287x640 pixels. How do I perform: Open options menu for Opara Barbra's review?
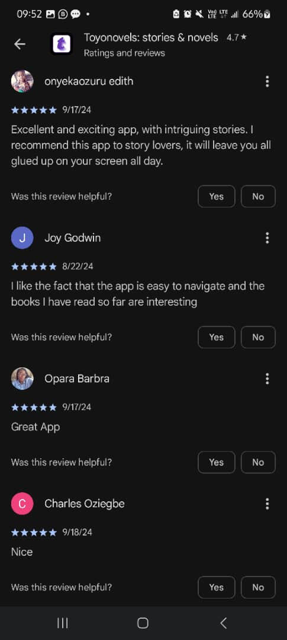(x=267, y=379)
